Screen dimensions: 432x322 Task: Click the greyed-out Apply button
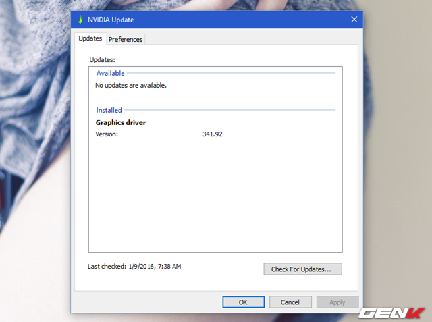tap(337, 302)
